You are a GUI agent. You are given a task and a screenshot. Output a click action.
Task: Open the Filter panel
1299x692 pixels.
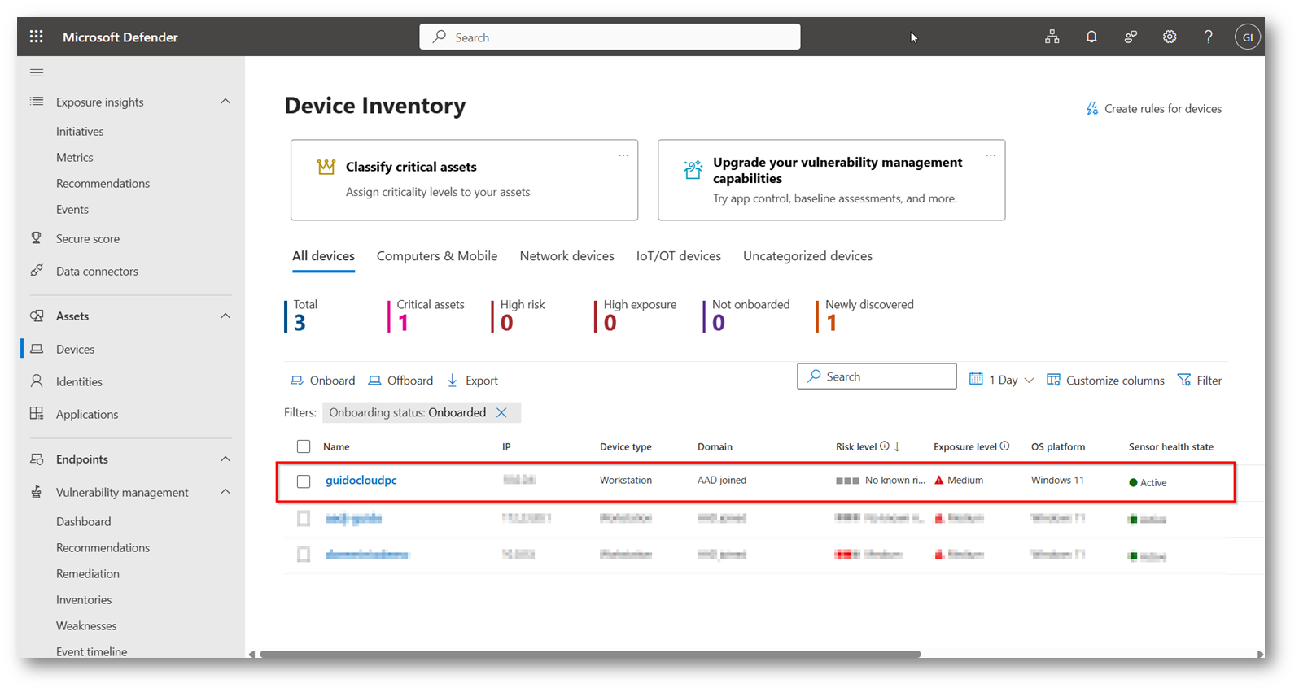1200,380
